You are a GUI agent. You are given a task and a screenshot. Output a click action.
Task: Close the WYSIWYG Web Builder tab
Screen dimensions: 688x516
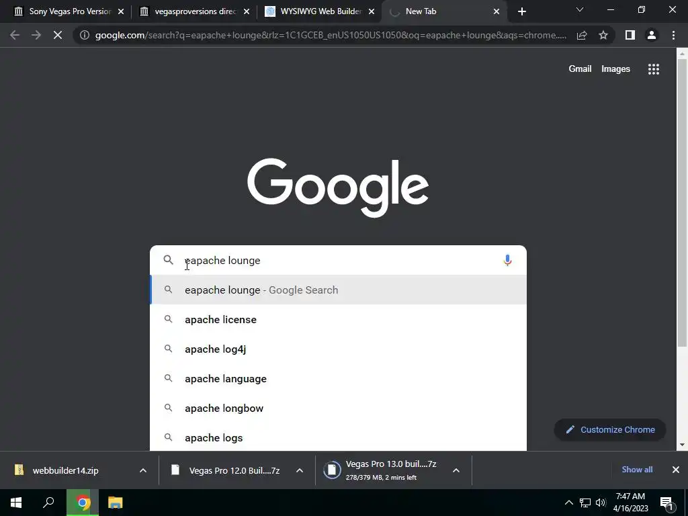pyautogui.click(x=372, y=11)
